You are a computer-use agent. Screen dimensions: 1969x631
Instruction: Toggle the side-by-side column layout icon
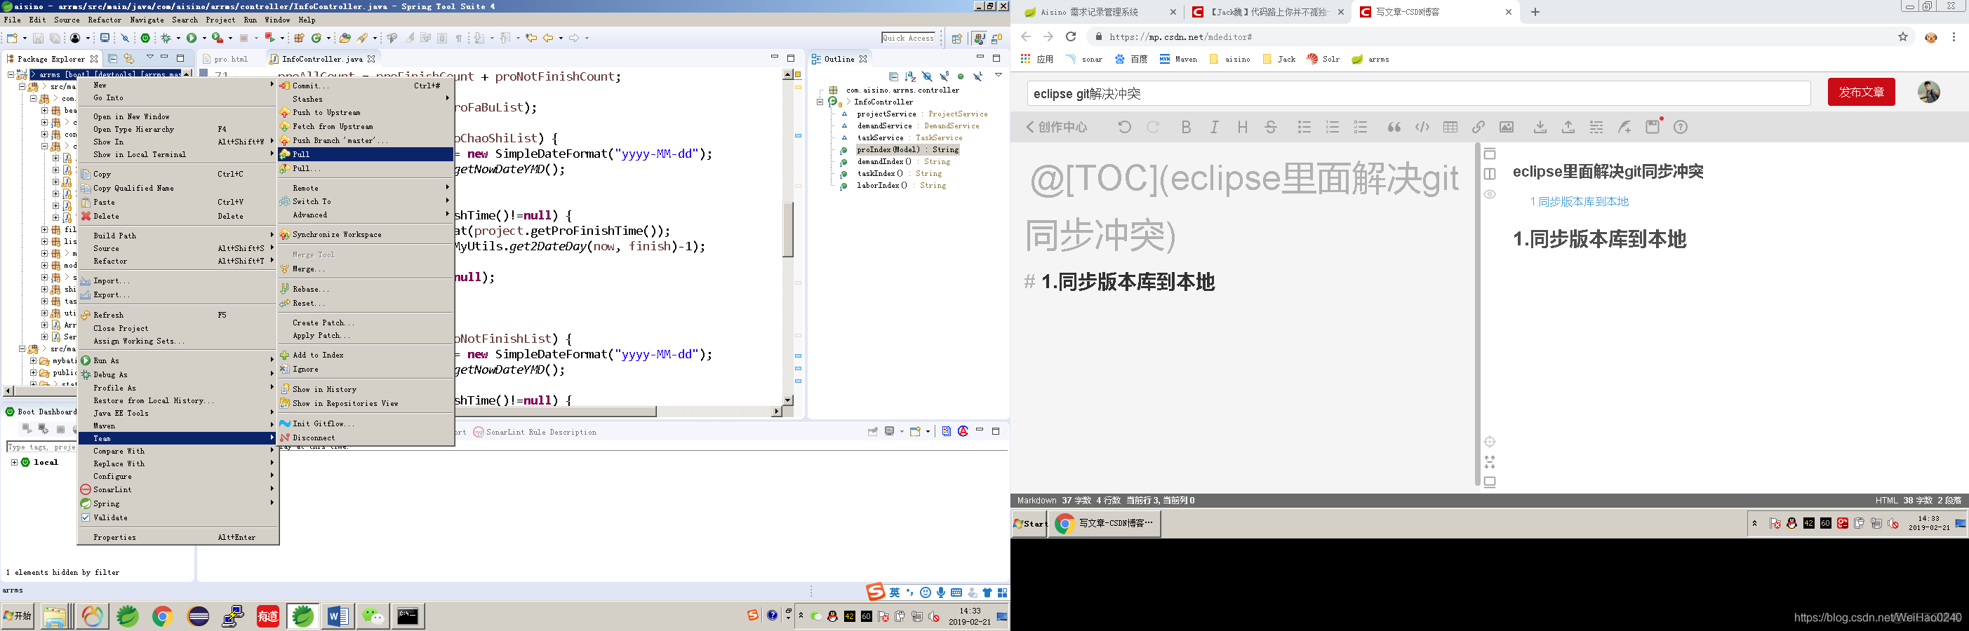1490,174
